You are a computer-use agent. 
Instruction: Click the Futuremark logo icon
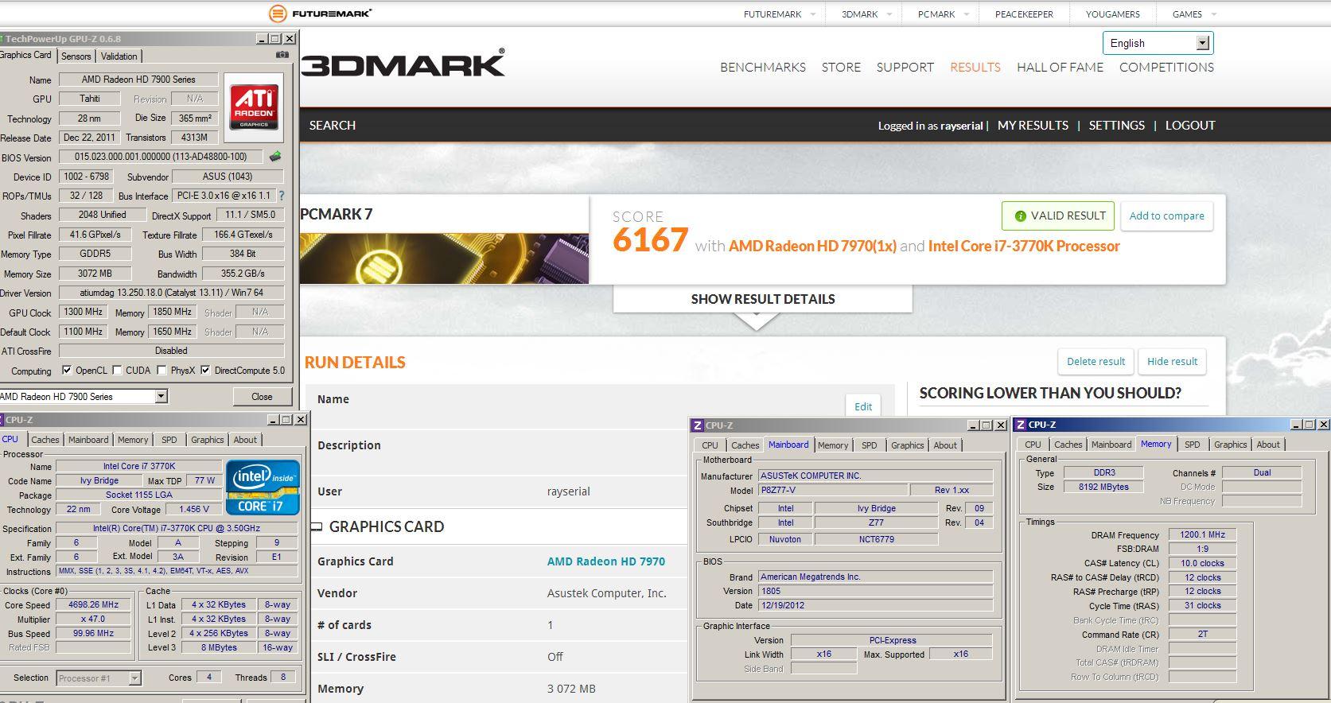point(278,13)
